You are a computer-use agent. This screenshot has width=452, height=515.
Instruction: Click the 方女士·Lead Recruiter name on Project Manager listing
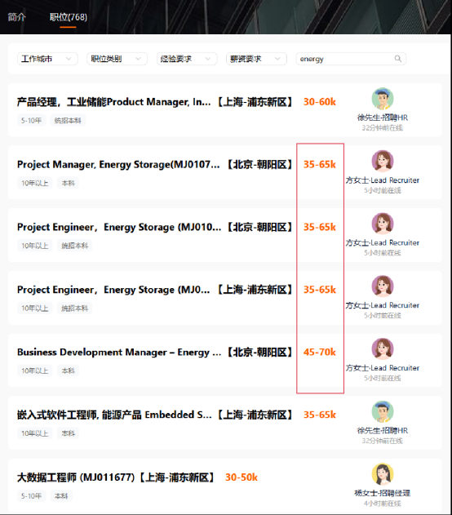point(383,180)
